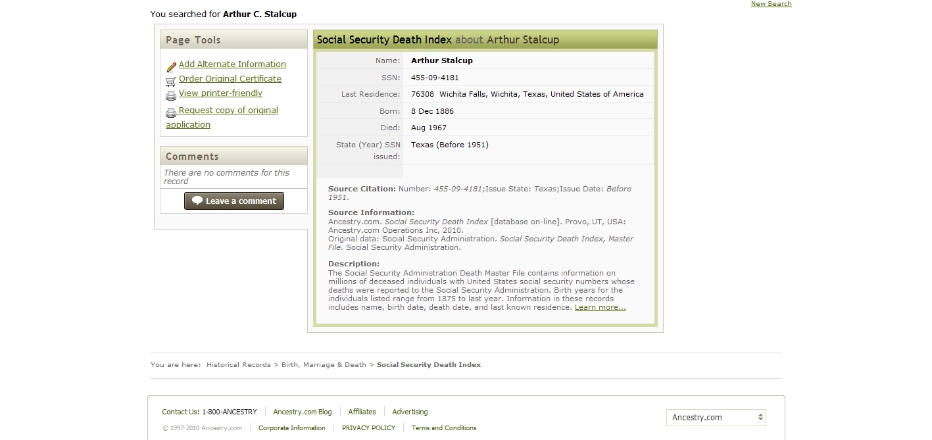Click the shopping cart icon for ordering certificate

point(171,82)
